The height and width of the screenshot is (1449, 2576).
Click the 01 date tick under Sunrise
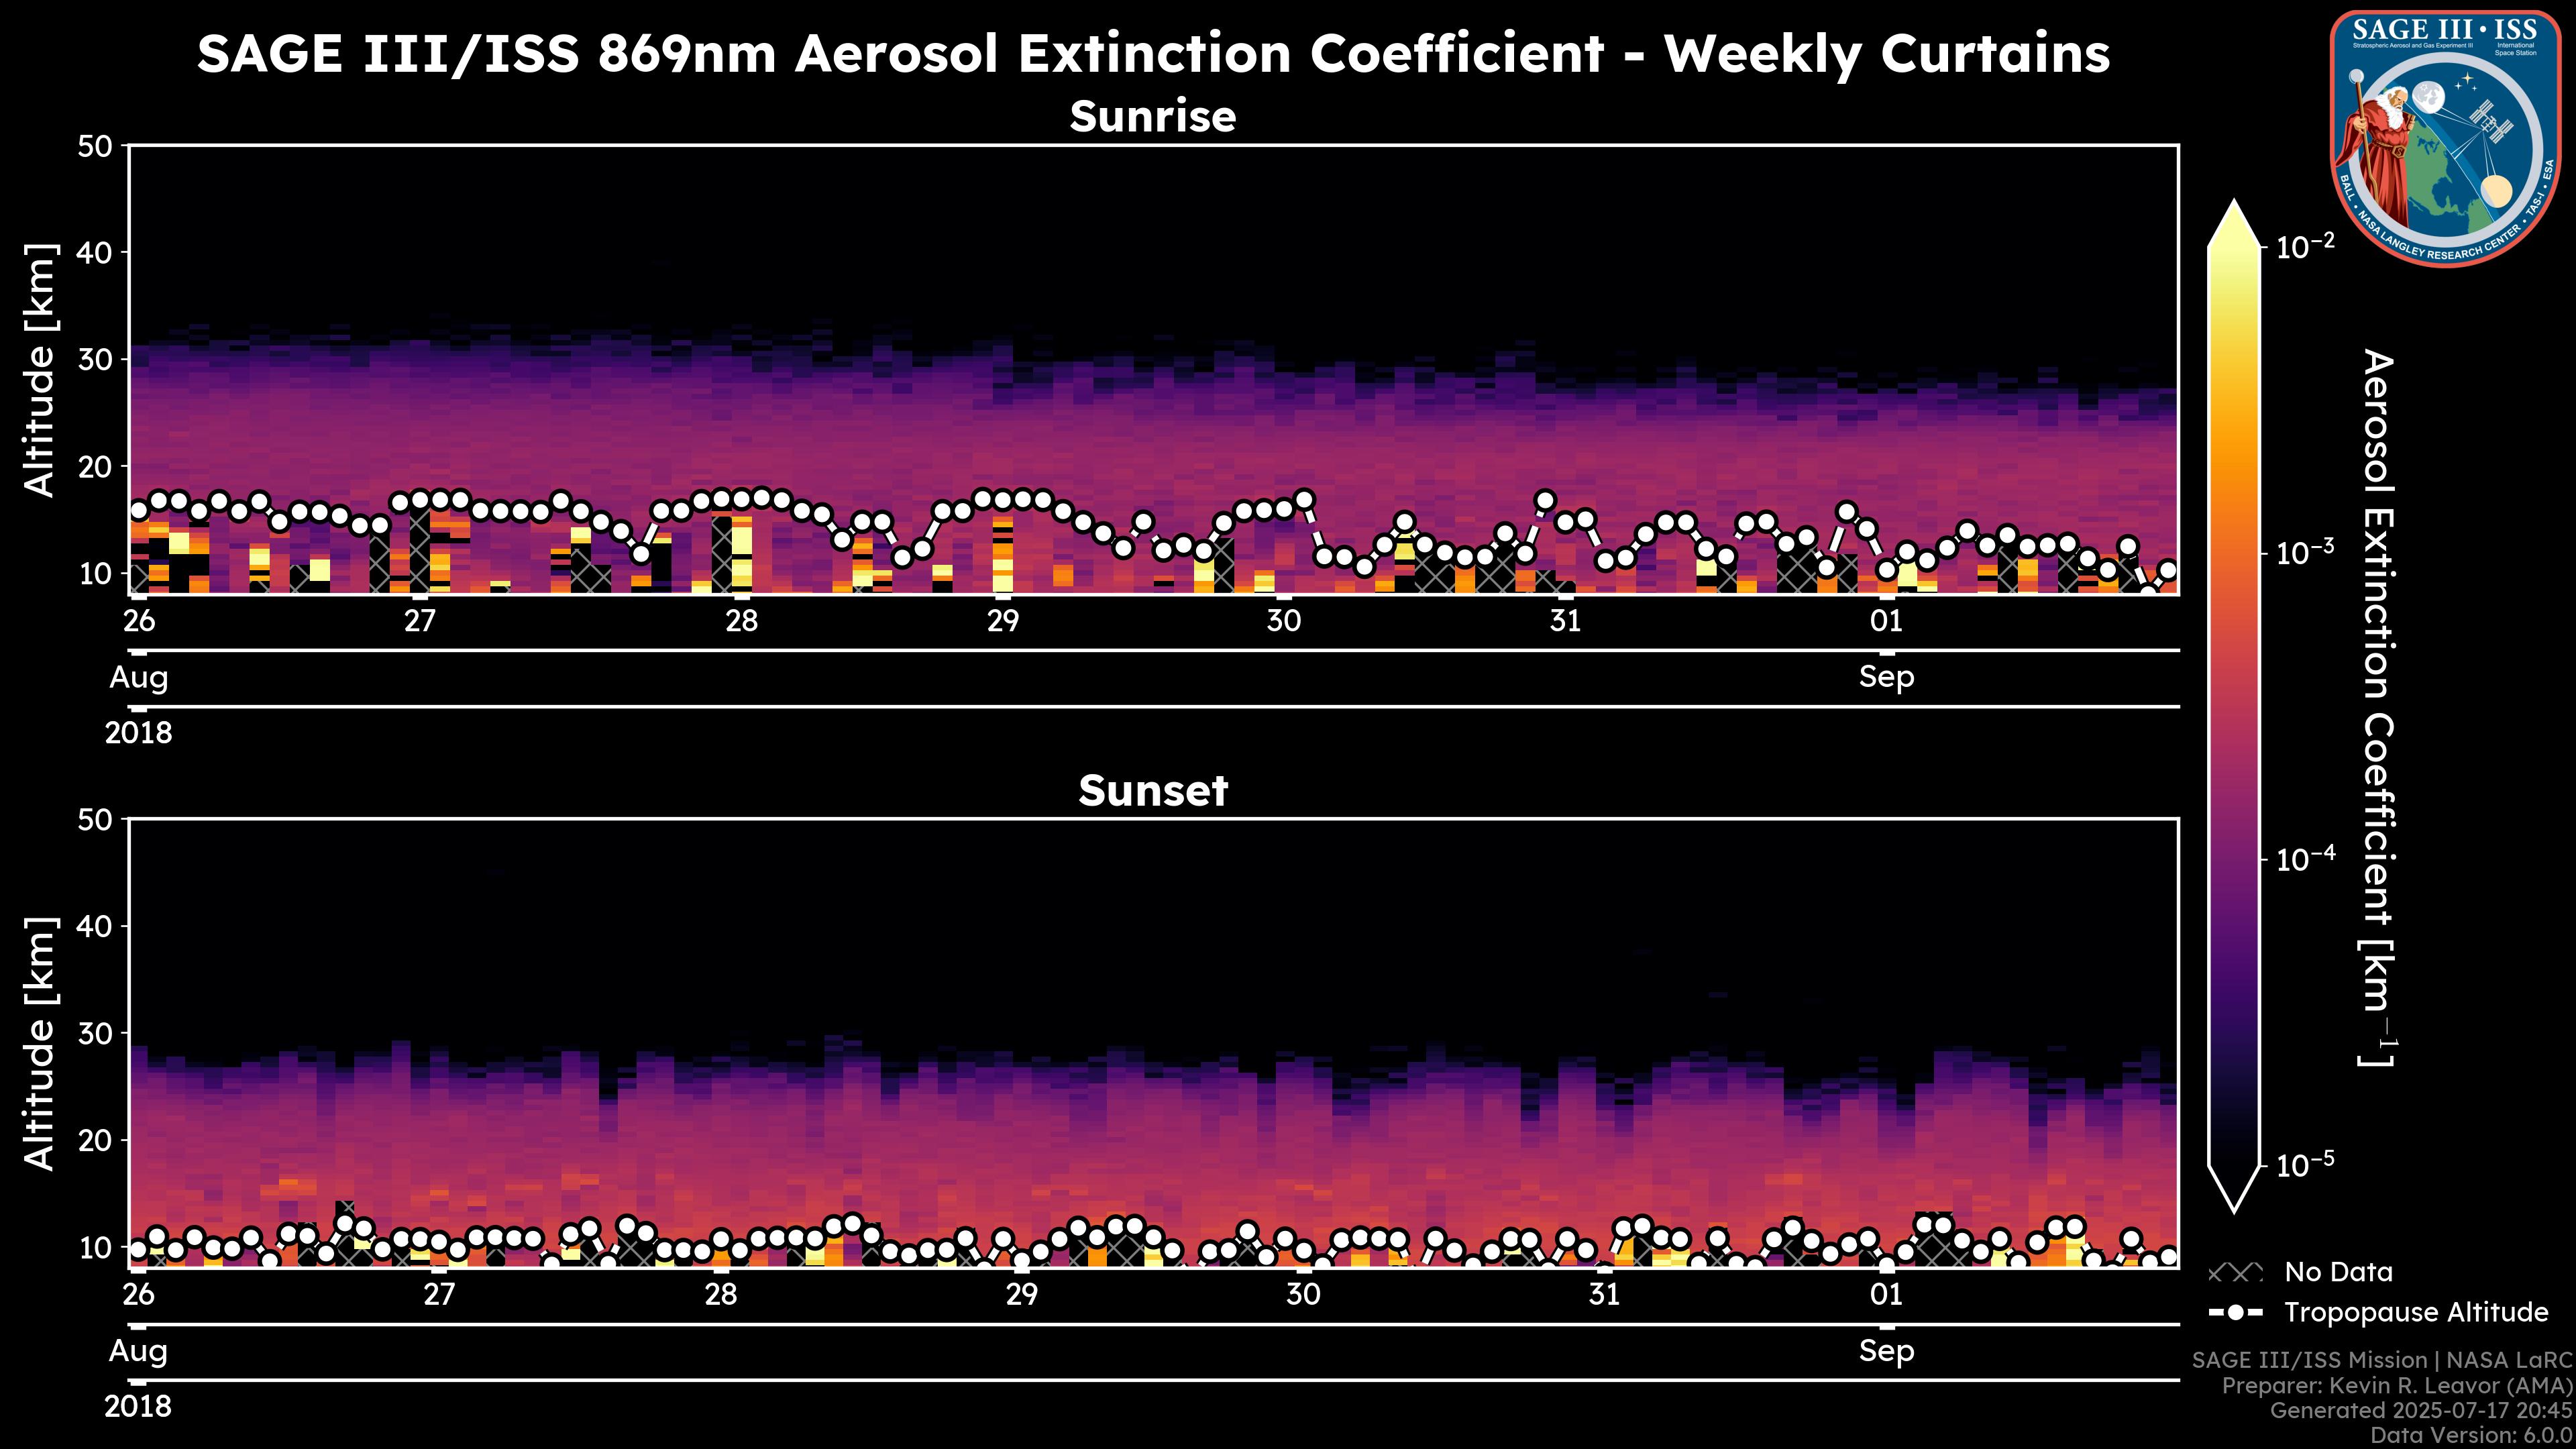1886,621
